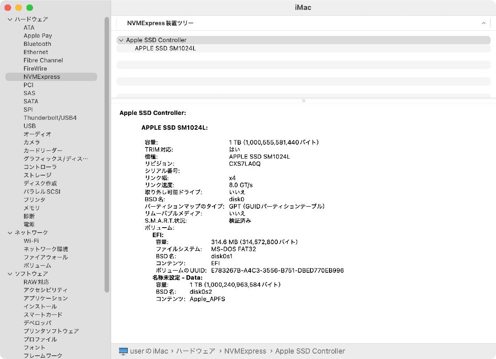Click the split pane divider handle dot
This screenshot has width=496, height=359.
[x=303, y=100]
